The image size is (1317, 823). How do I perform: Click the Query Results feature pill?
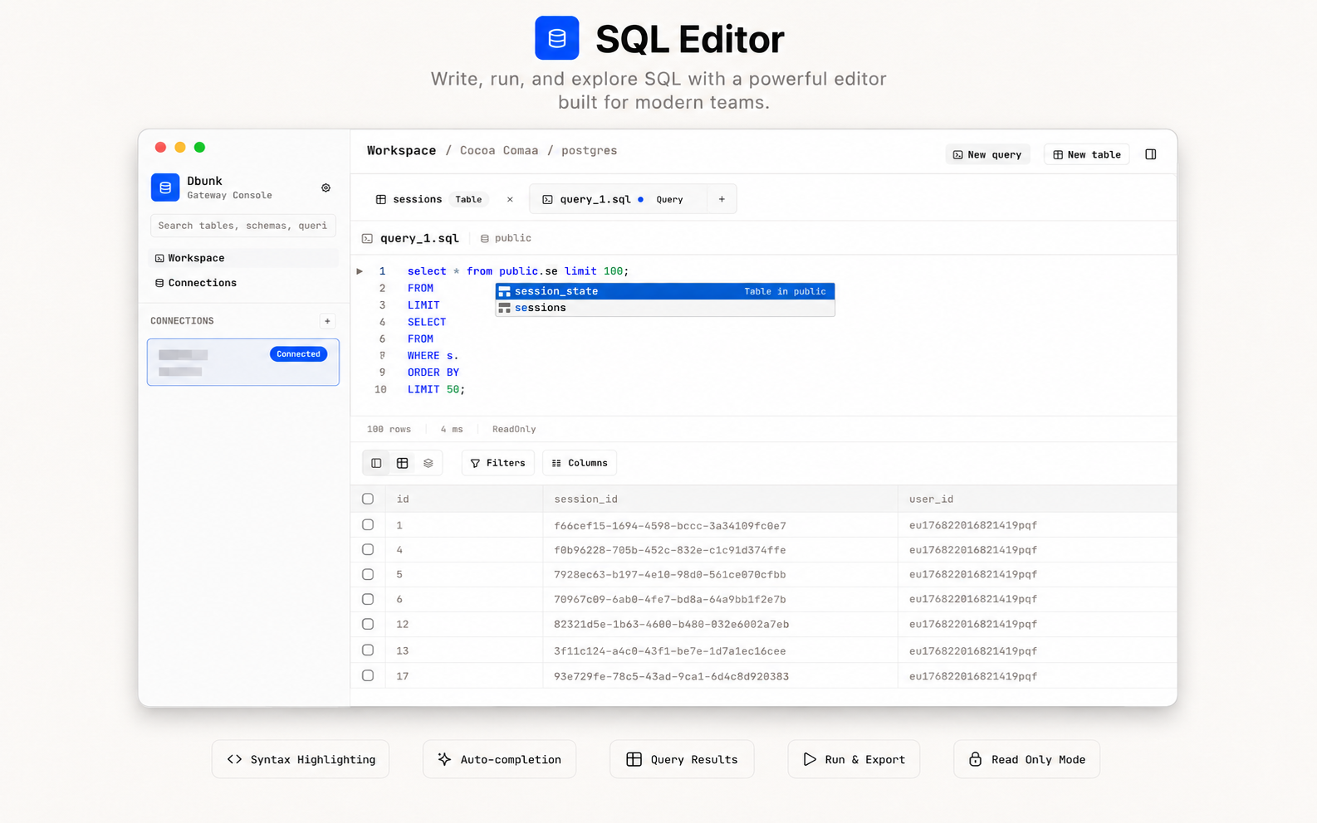pos(682,759)
